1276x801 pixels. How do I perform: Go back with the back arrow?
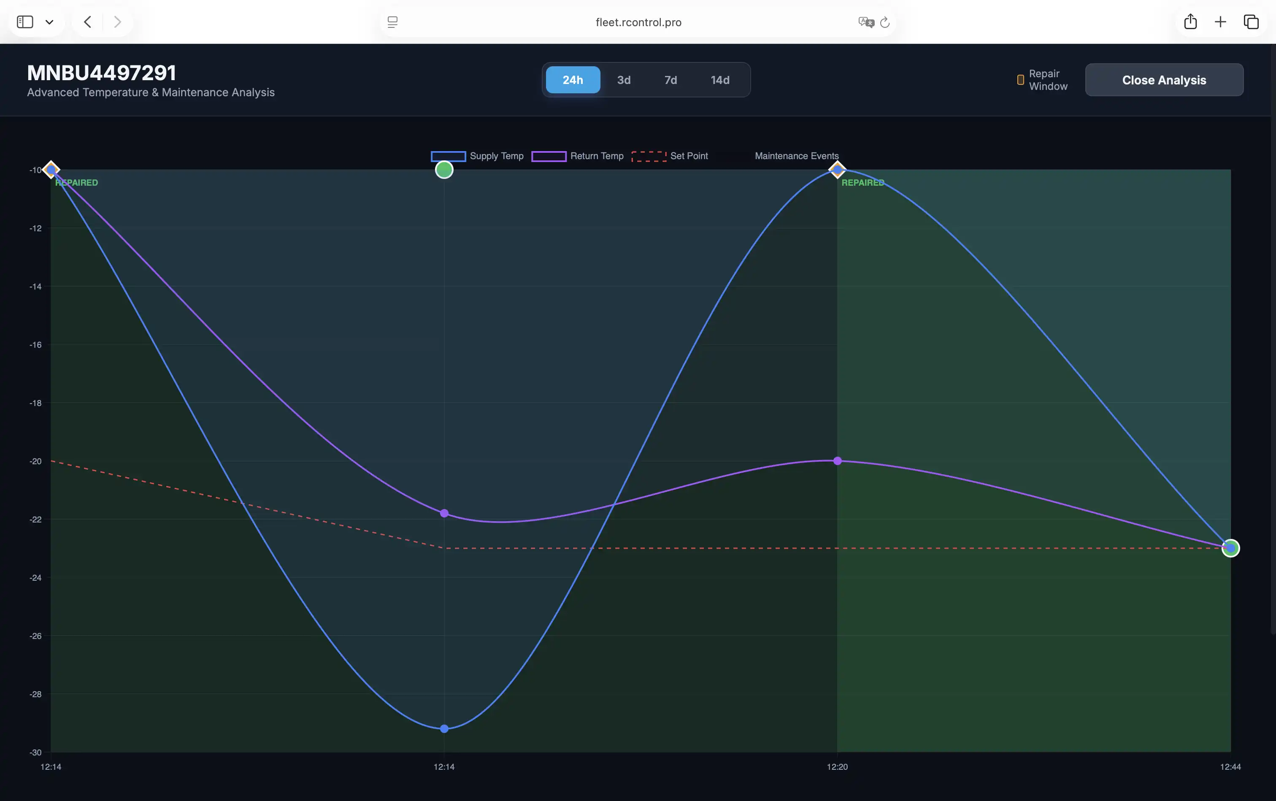tap(88, 22)
